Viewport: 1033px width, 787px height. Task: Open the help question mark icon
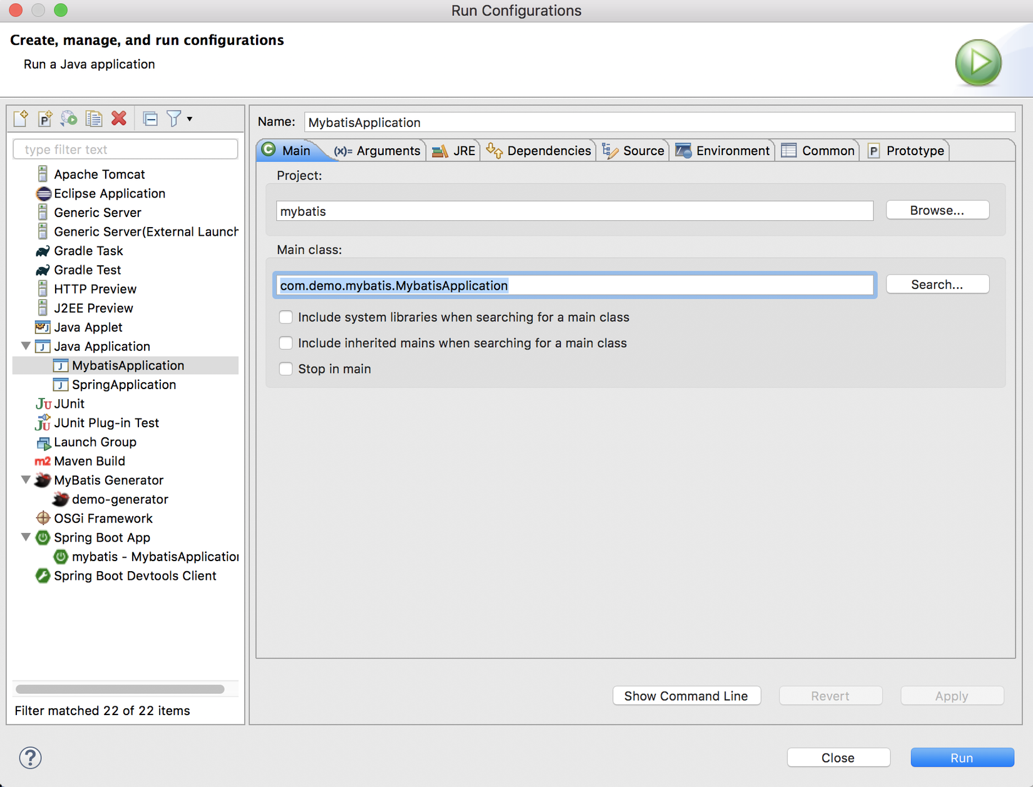pos(30,758)
